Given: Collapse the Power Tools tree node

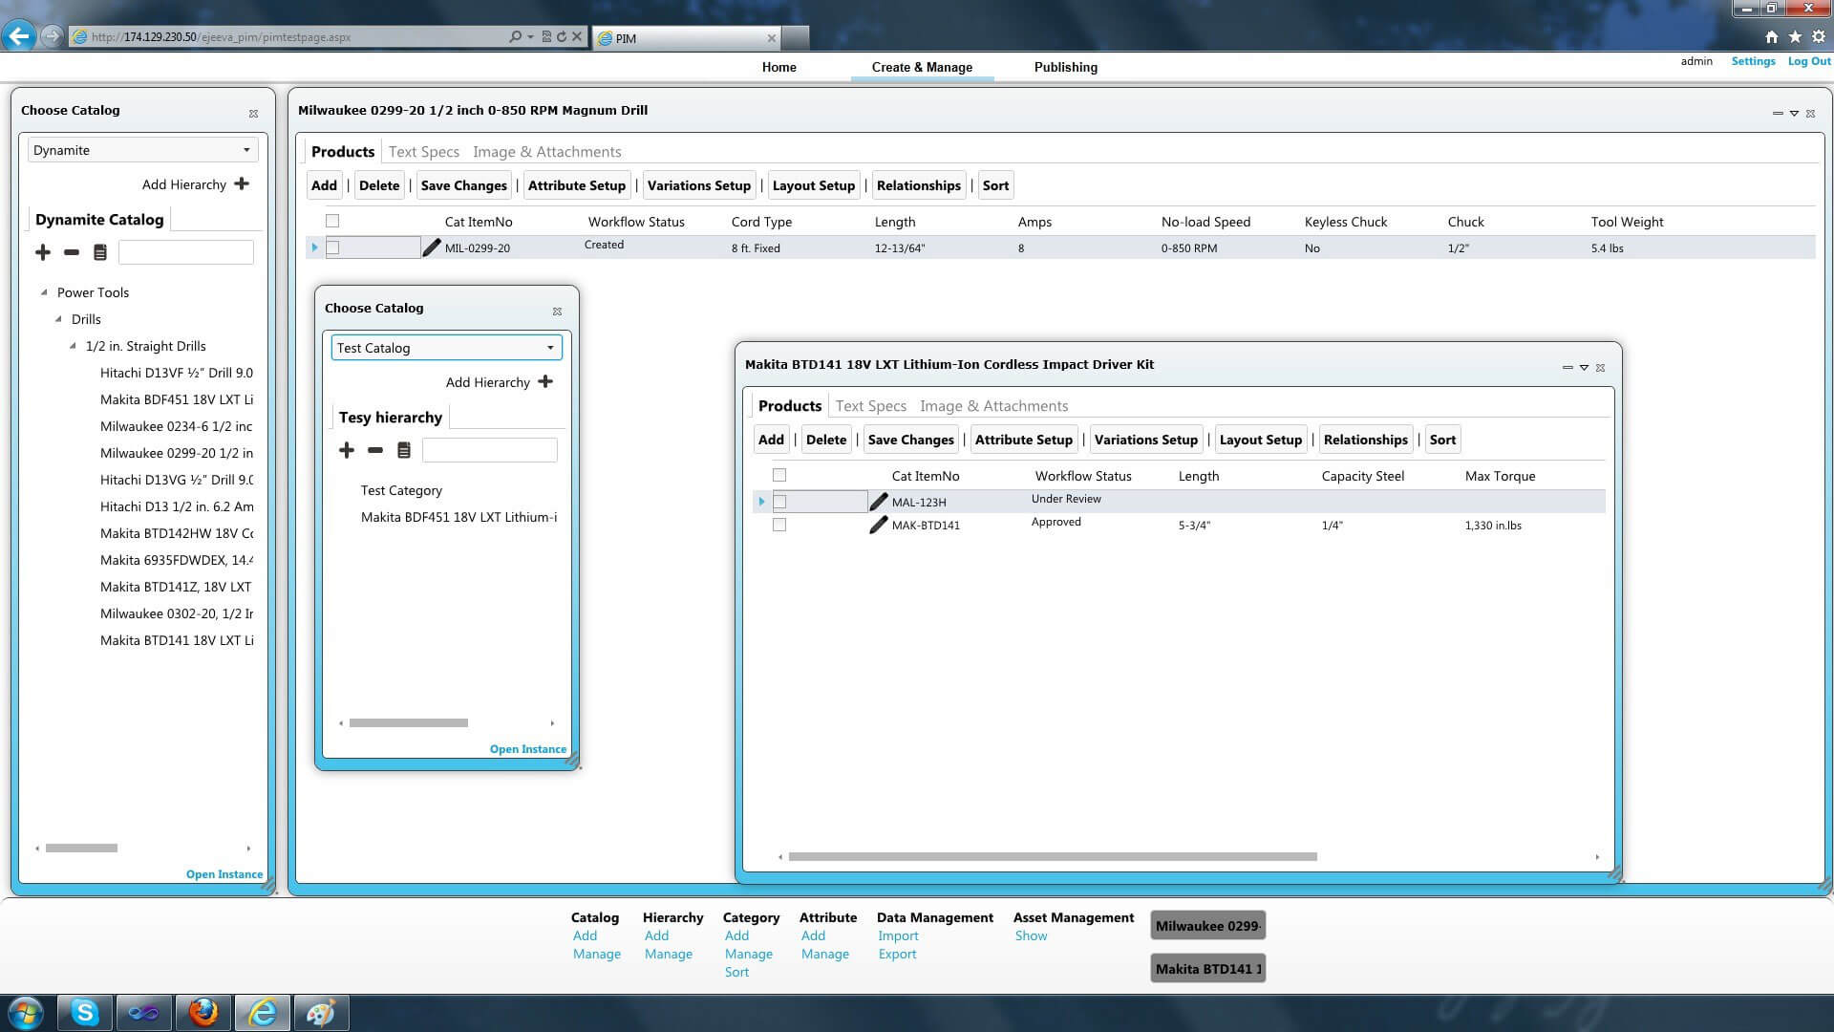Looking at the screenshot, I should (44, 292).
